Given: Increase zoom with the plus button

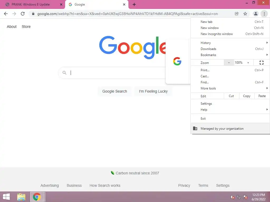Looking at the screenshot, I should coord(248,63).
